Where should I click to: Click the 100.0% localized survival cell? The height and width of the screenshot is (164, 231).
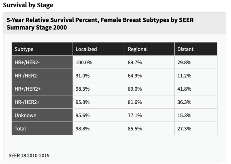(99, 62)
